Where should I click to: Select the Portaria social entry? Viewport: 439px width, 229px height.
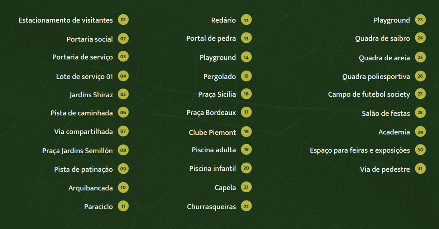[x=90, y=39]
